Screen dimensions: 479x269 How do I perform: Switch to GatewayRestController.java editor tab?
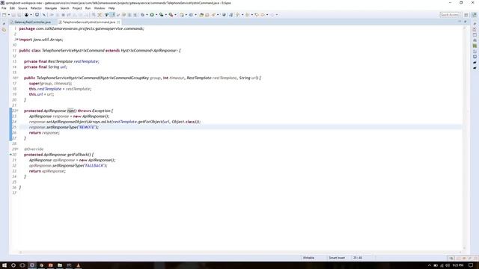[x=32, y=22]
